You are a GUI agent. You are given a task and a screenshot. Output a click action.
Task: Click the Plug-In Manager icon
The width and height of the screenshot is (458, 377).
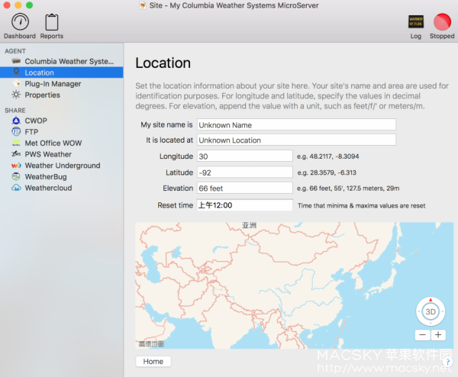16,83
